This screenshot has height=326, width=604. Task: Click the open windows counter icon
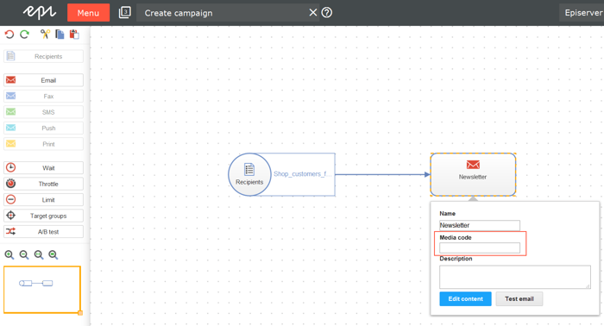[125, 12]
